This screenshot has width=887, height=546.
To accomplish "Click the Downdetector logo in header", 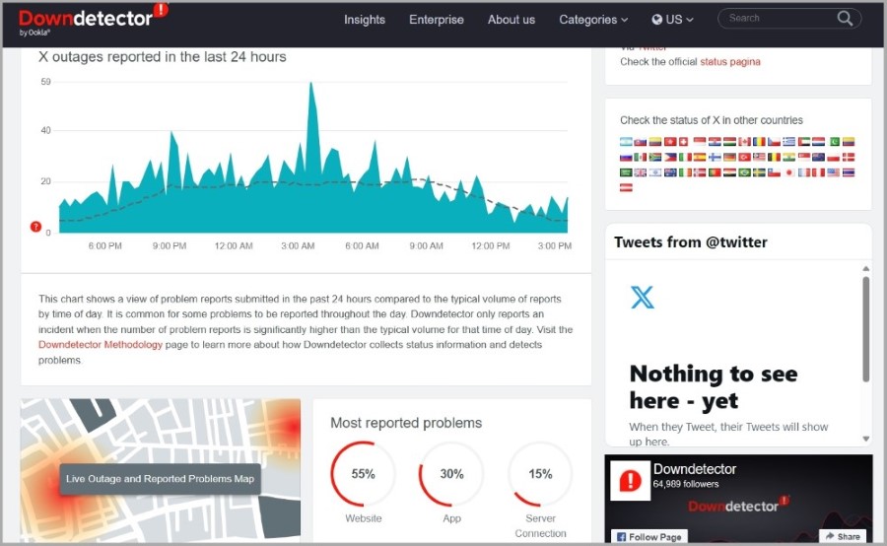I will click(94, 20).
